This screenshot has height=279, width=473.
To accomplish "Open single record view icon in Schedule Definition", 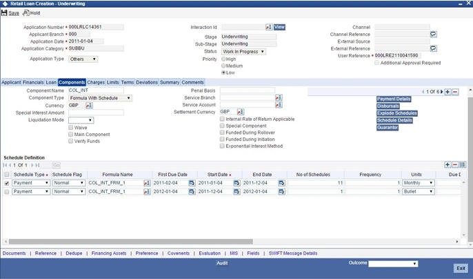I will 463,165.
